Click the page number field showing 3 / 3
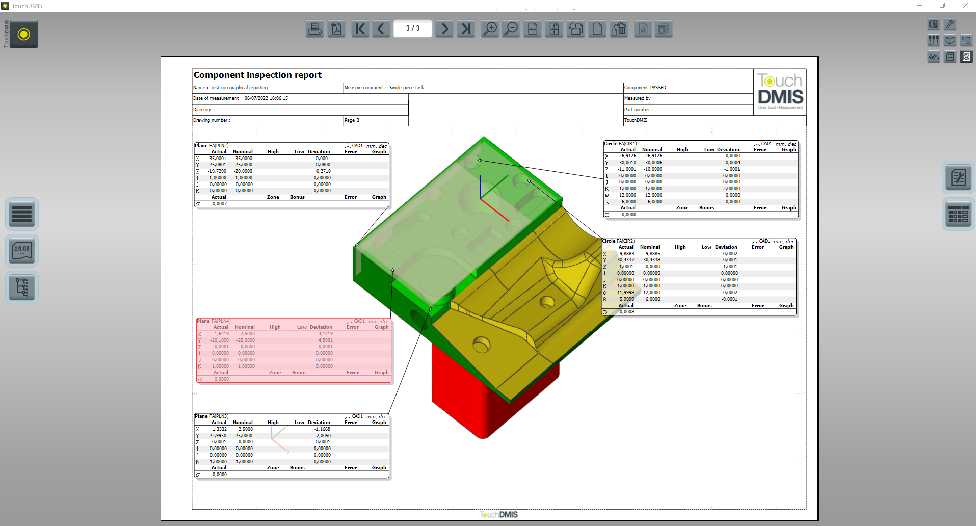The height and width of the screenshot is (526, 976). click(412, 29)
